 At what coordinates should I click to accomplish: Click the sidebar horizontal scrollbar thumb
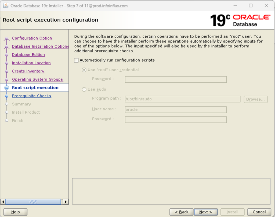[x=33, y=202]
